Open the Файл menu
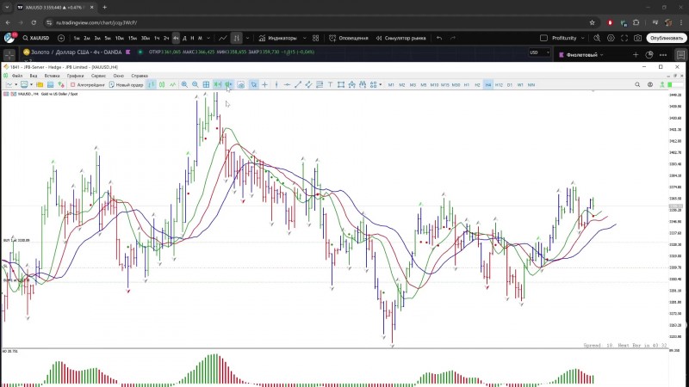Image resolution: width=689 pixels, height=387 pixels. coord(17,76)
